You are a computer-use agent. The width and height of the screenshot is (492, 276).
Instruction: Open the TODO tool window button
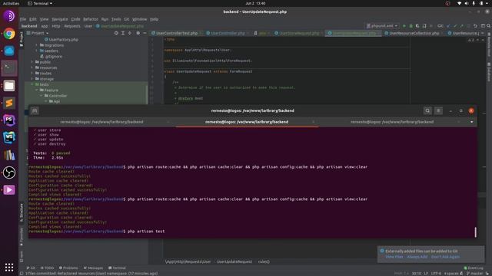click(48, 268)
